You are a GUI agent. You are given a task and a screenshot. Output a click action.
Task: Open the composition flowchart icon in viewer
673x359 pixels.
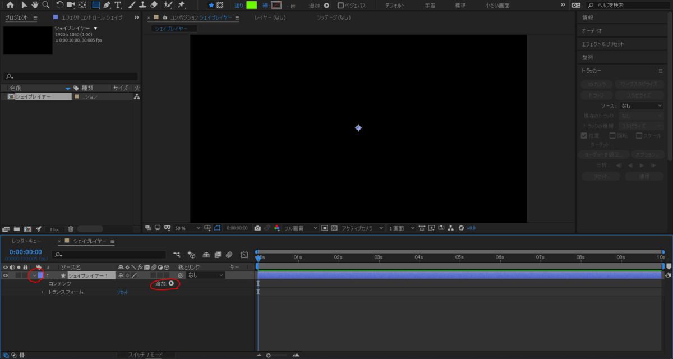[x=451, y=228]
